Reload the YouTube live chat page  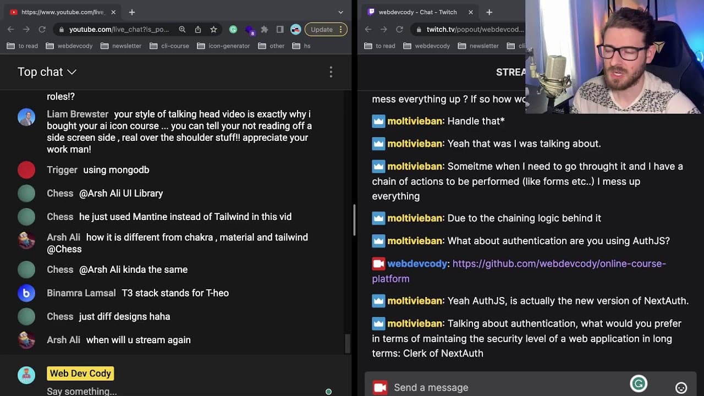tap(42, 30)
